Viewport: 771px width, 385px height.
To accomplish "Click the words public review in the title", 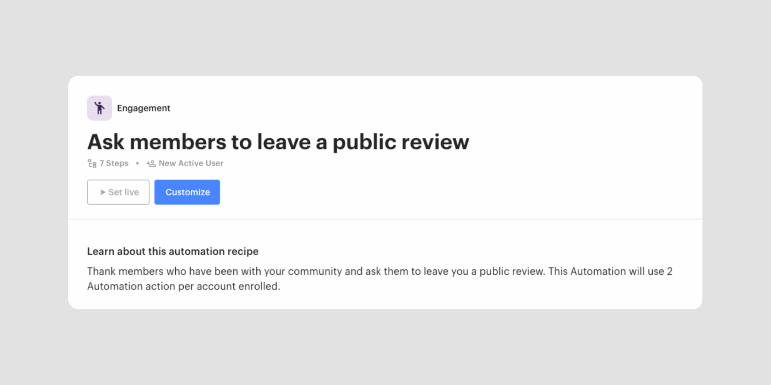I will [x=401, y=142].
